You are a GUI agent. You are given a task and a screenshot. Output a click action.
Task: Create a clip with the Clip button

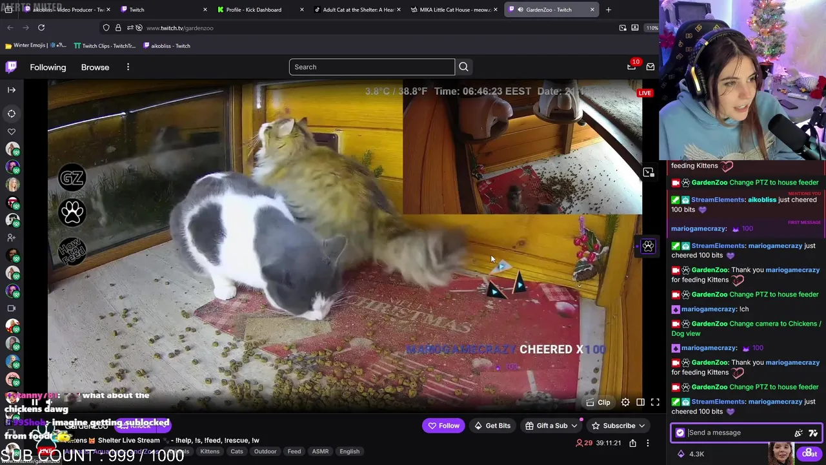[598, 402]
